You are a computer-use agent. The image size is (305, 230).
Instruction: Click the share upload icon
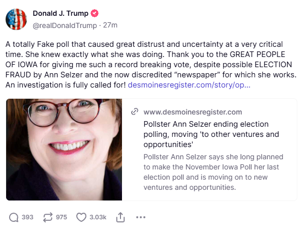(x=120, y=217)
